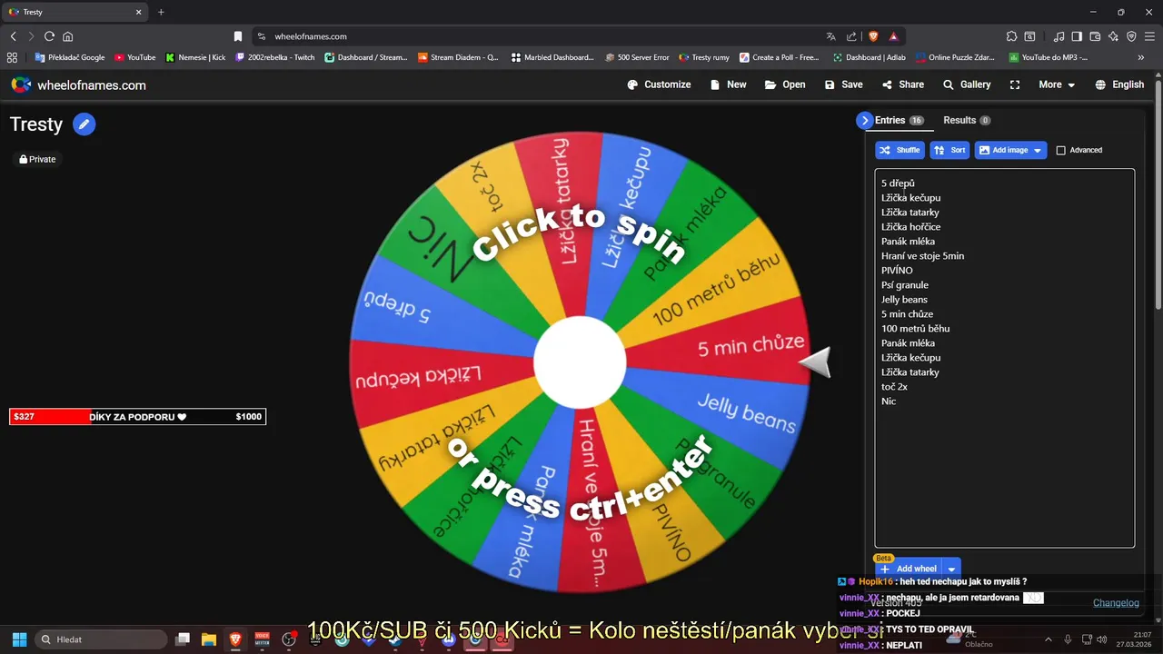Open the English language selector
This screenshot has width=1163, height=654.
[1119, 84]
